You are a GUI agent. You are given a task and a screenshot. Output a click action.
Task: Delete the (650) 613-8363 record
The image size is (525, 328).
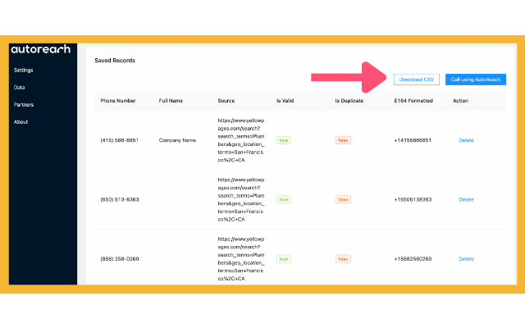pyautogui.click(x=466, y=199)
